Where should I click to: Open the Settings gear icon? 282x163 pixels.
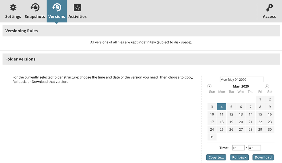pyautogui.click(x=13, y=8)
